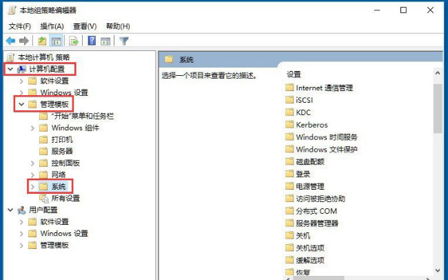Open the 文件(F) menu

click(x=20, y=26)
